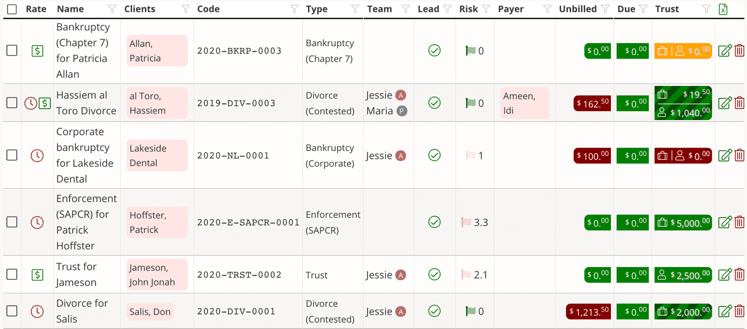Image resolution: width=747 pixels, height=329 pixels.
Task: Toggle the select-all checkbox in header
Action: coord(11,9)
